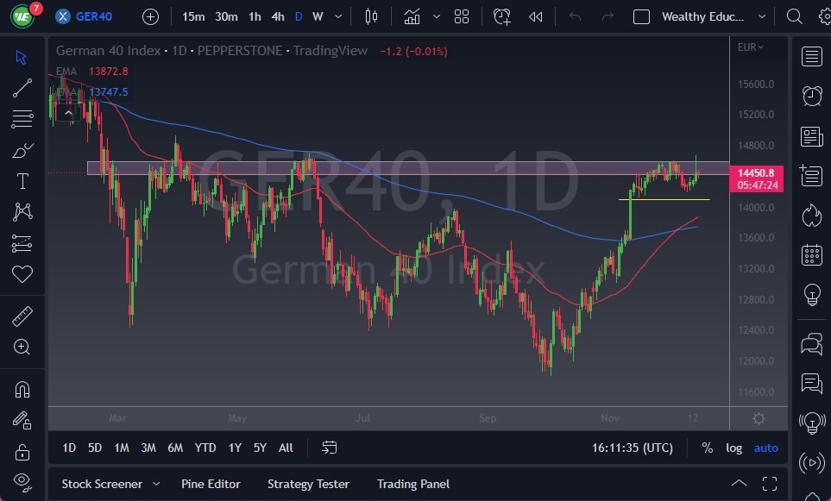Open the Economic Calendar panel
The image size is (831, 501).
(x=811, y=254)
